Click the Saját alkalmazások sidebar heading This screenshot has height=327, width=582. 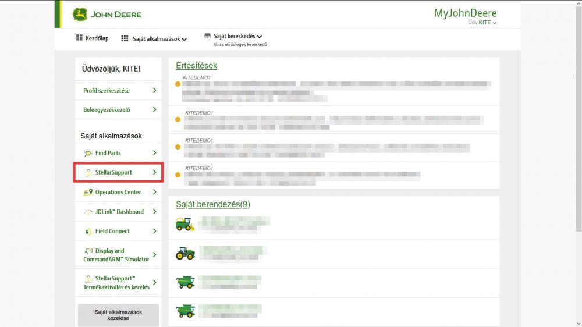[x=111, y=136]
